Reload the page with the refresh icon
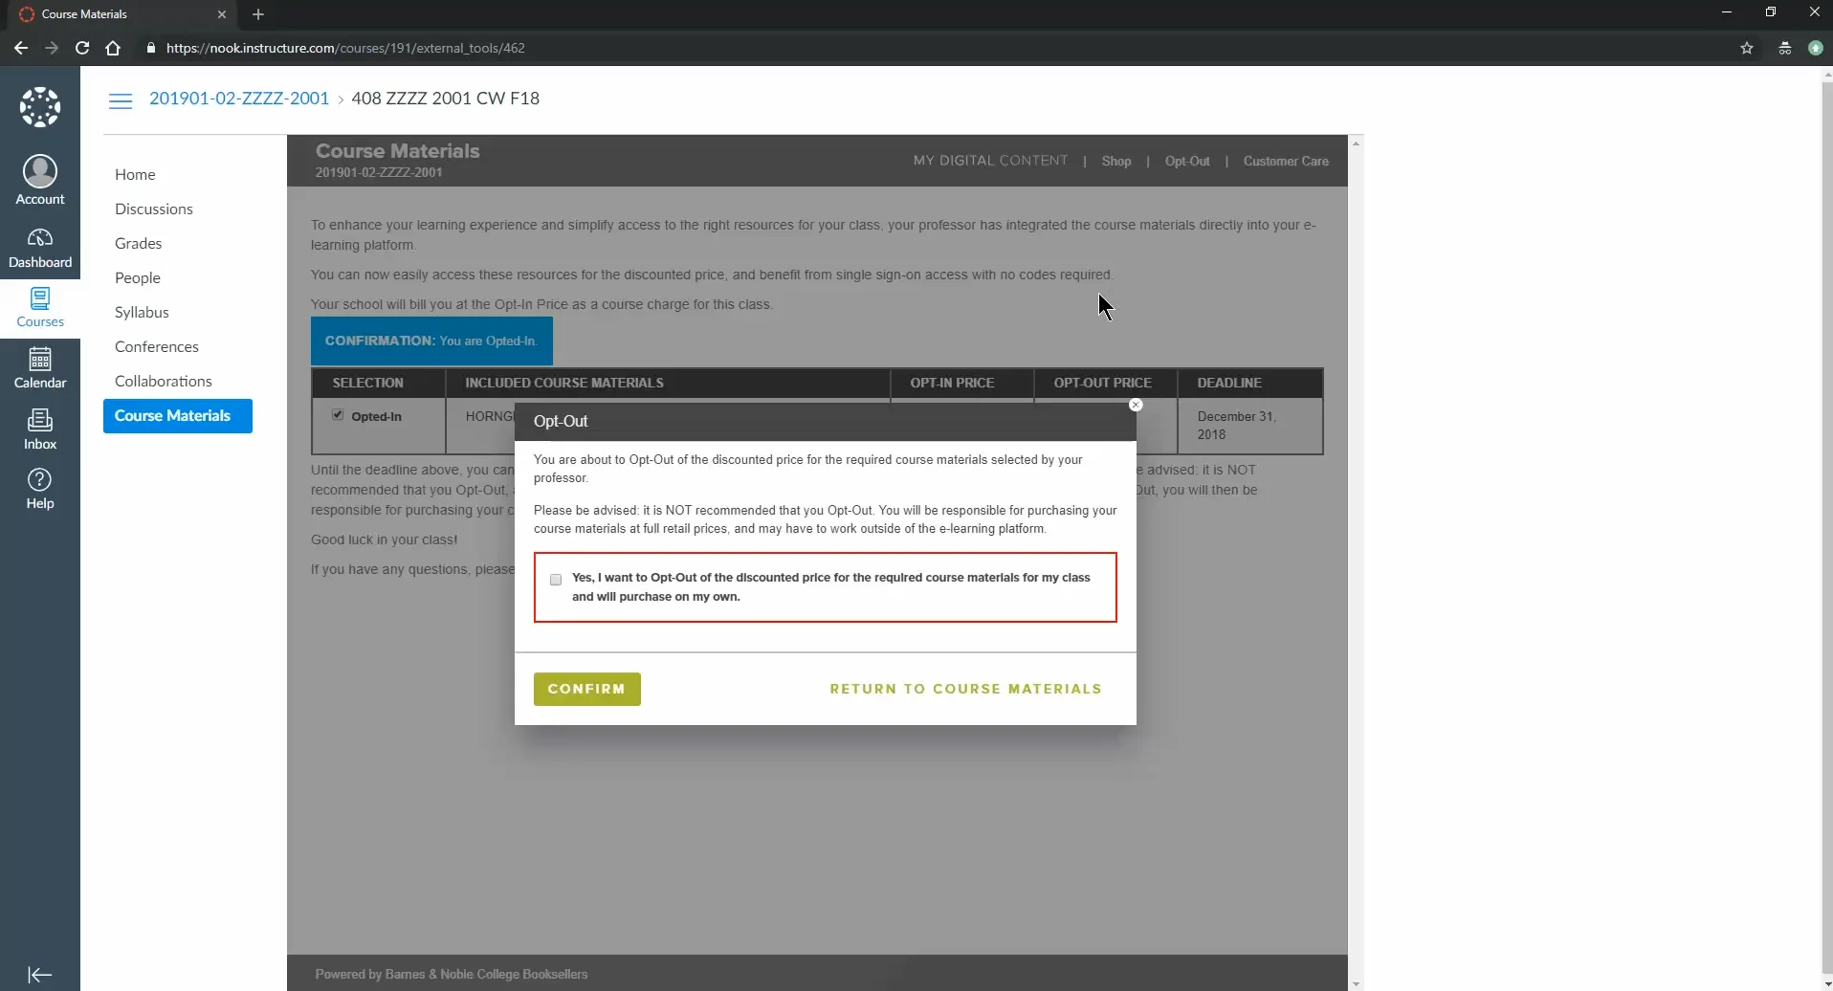The image size is (1833, 991). click(x=82, y=48)
